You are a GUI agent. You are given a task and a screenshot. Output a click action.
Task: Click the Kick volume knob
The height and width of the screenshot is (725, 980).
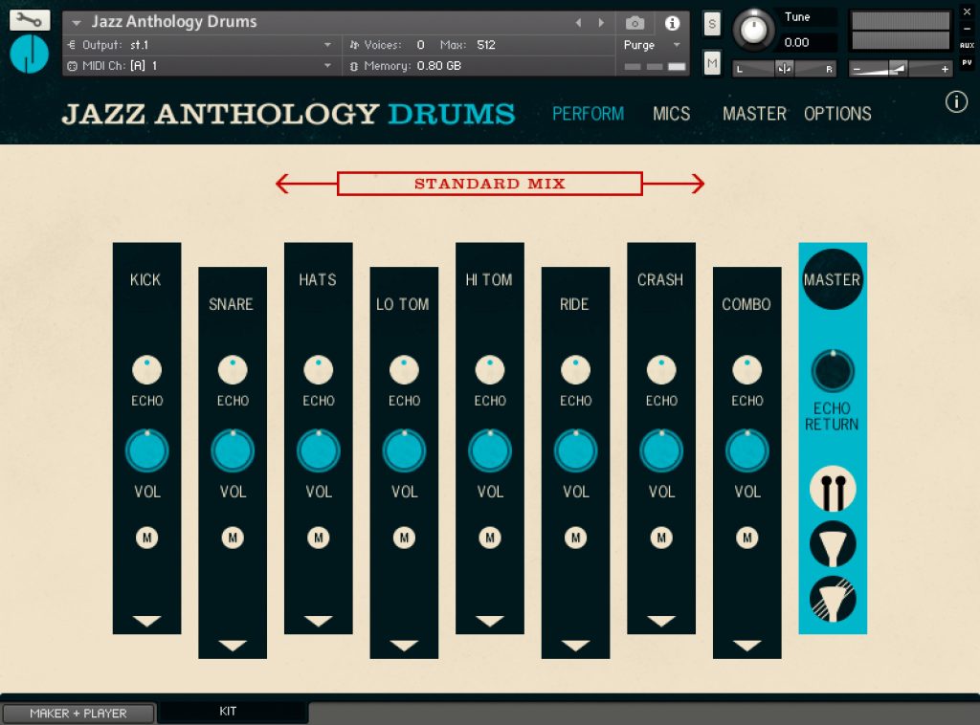pos(146,450)
